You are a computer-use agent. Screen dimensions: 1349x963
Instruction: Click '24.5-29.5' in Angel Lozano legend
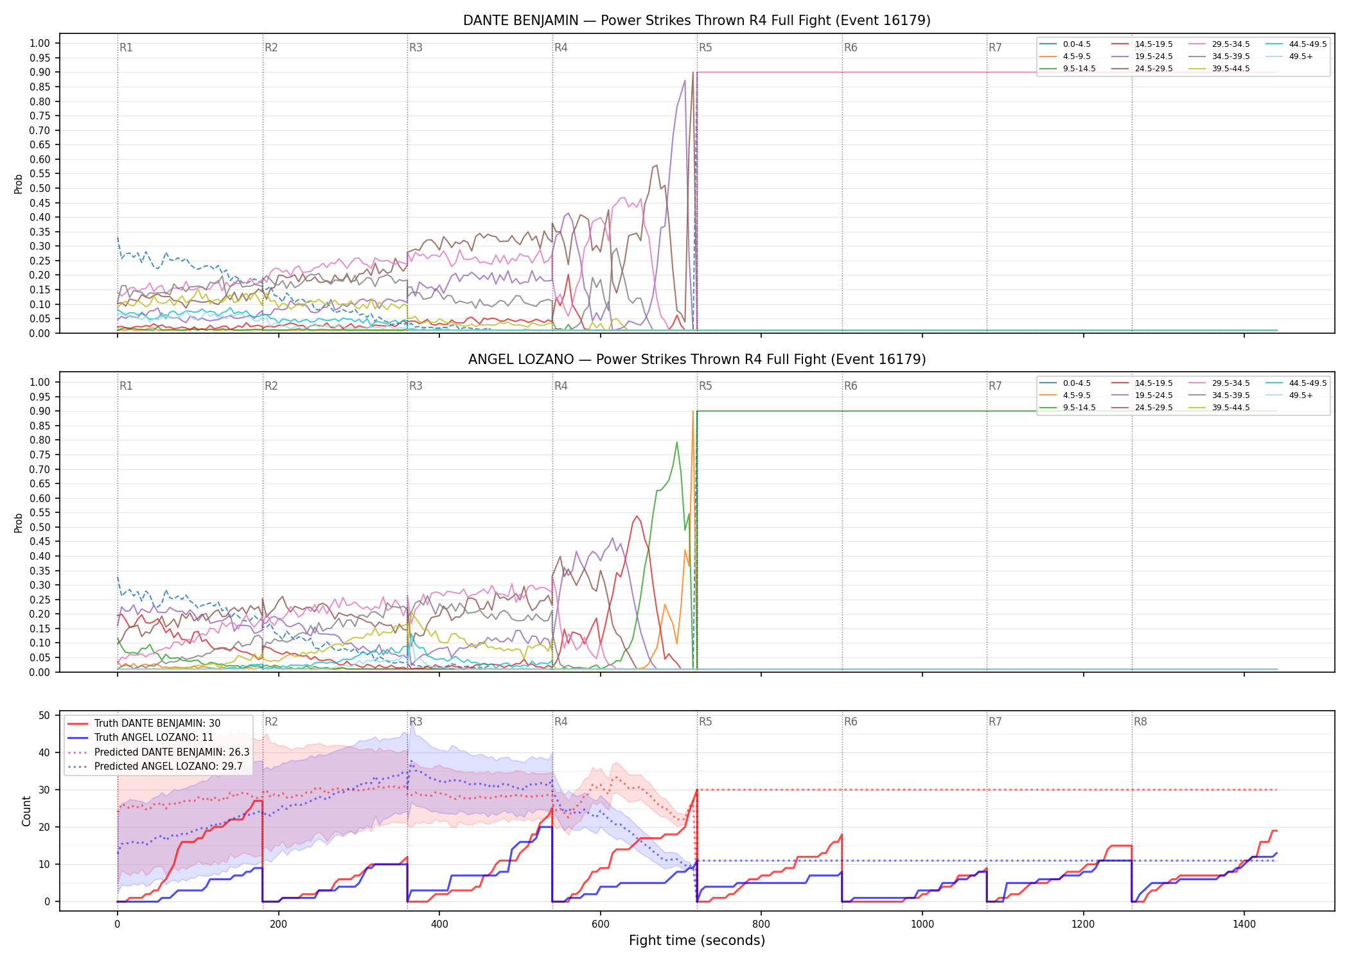(x=1154, y=408)
